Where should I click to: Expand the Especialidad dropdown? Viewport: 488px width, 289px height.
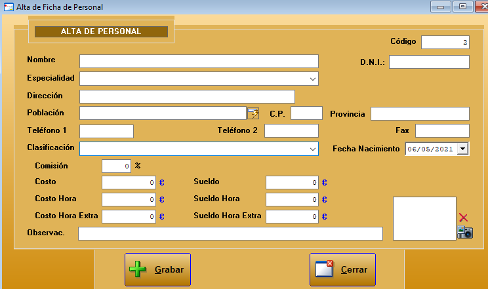pos(313,79)
